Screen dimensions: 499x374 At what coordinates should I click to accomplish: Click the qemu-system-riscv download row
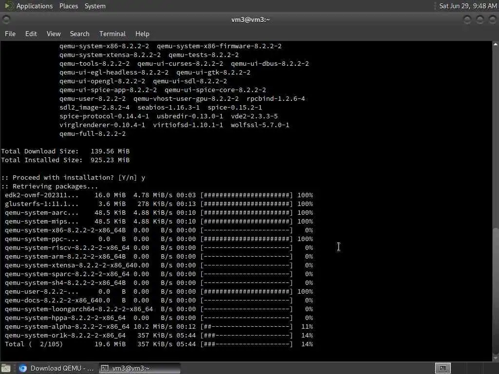pyautogui.click(x=159, y=248)
